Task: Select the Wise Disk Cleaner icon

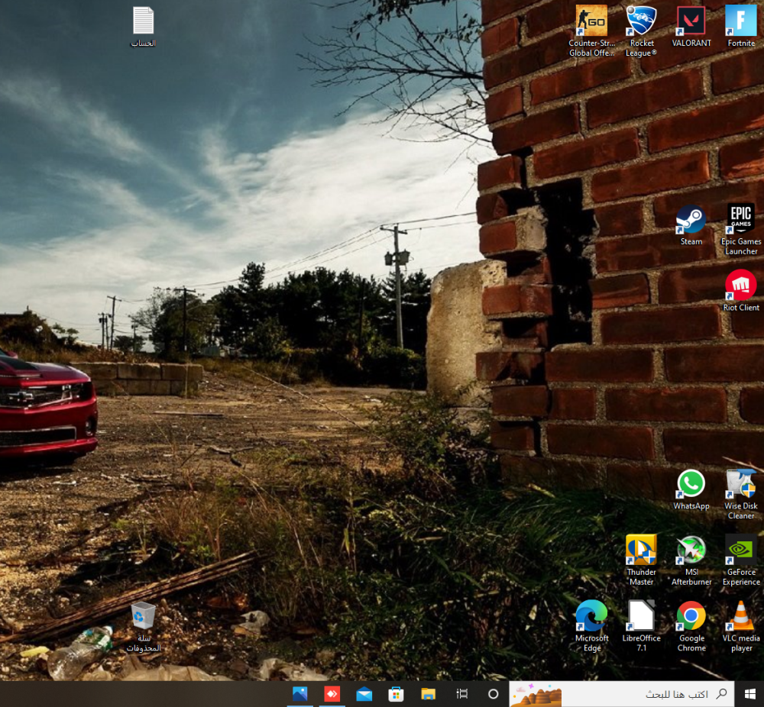Action: (740, 484)
